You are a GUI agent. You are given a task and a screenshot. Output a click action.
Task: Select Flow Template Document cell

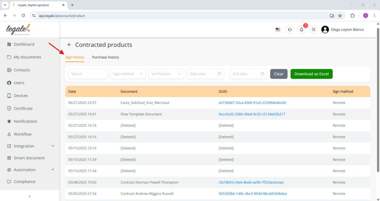(x=141, y=114)
